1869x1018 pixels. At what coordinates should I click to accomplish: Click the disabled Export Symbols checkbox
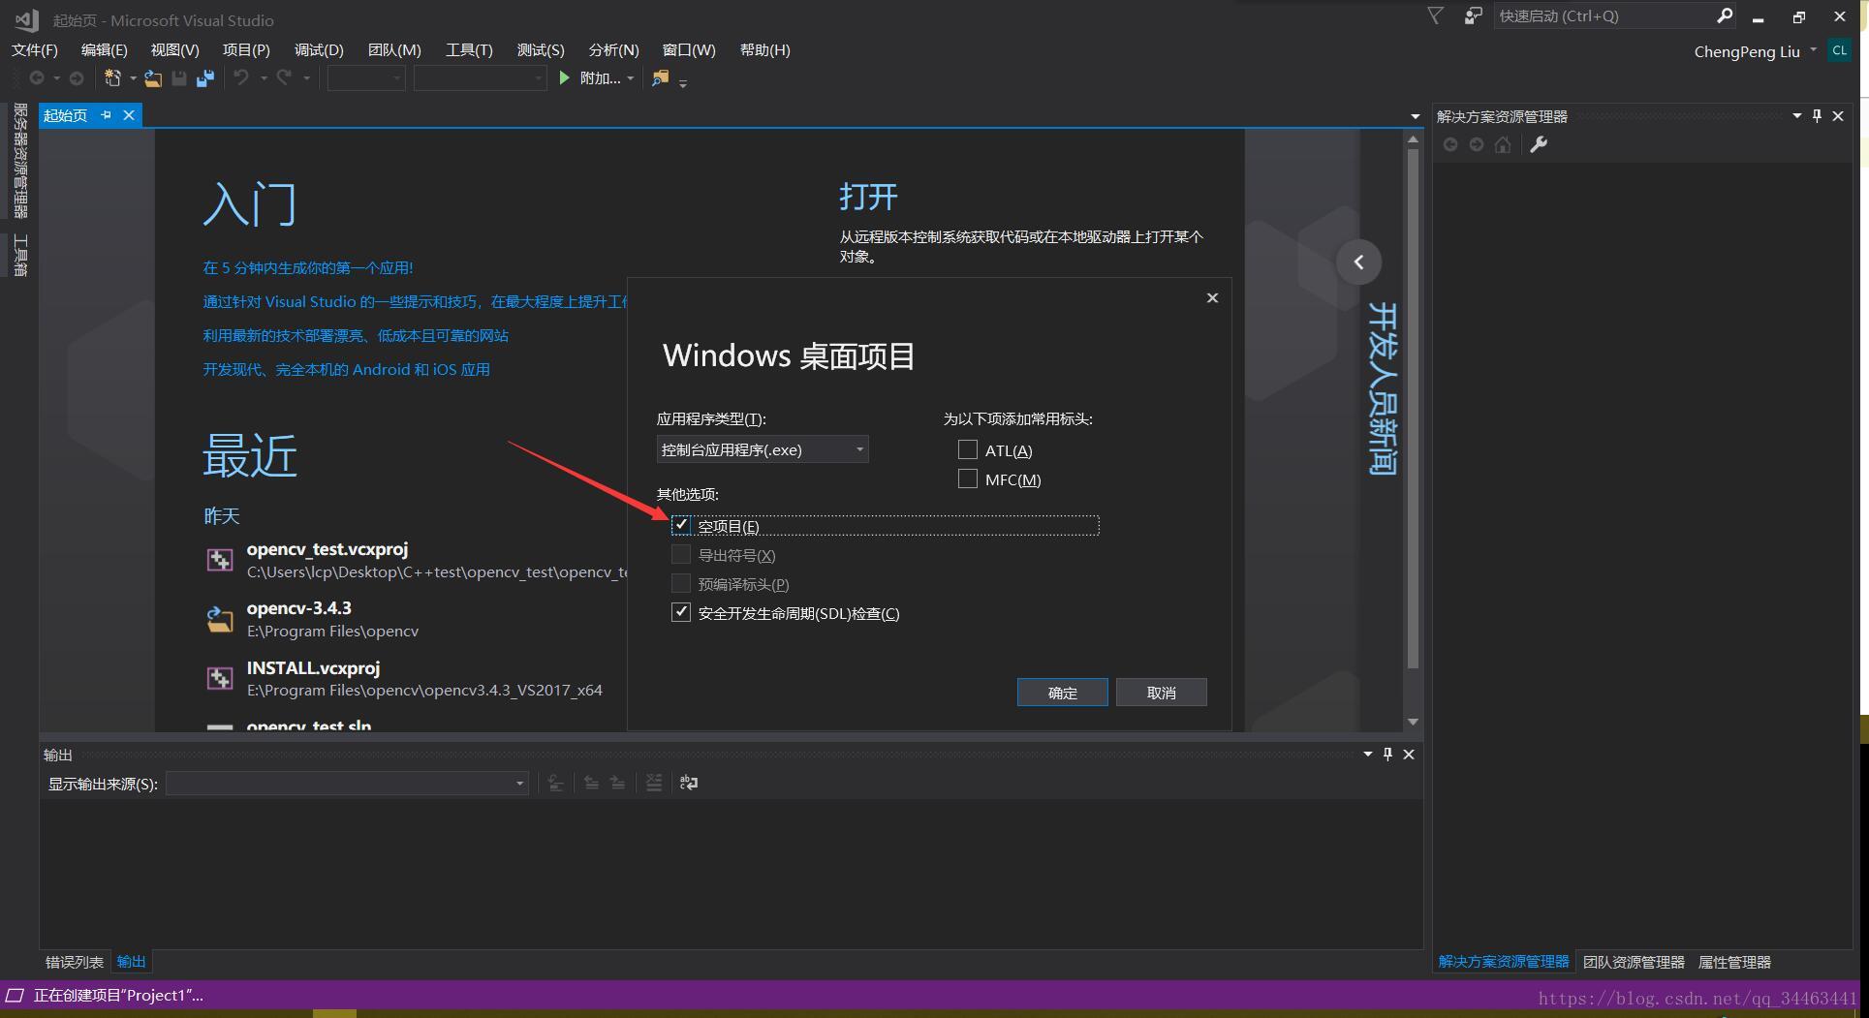(x=681, y=554)
